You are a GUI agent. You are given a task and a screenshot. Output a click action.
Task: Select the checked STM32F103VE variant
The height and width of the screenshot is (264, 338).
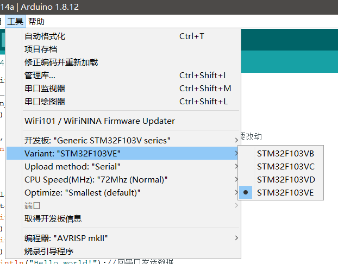coord(281,193)
